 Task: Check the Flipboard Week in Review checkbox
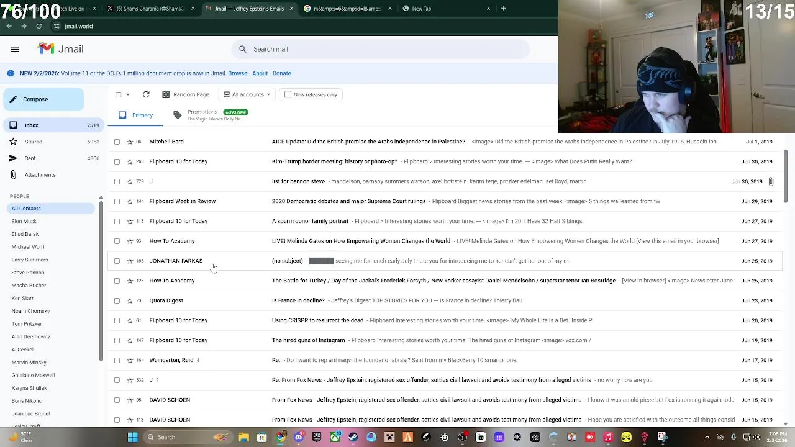[x=117, y=201]
